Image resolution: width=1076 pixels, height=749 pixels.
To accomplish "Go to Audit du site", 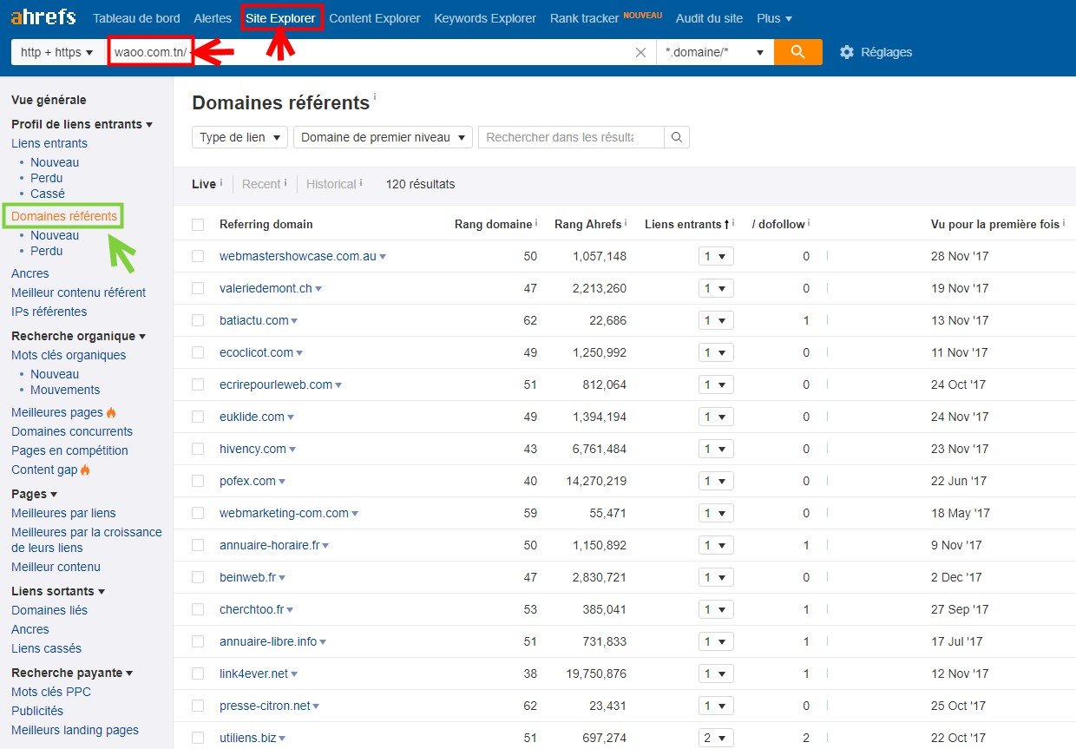I will [709, 18].
